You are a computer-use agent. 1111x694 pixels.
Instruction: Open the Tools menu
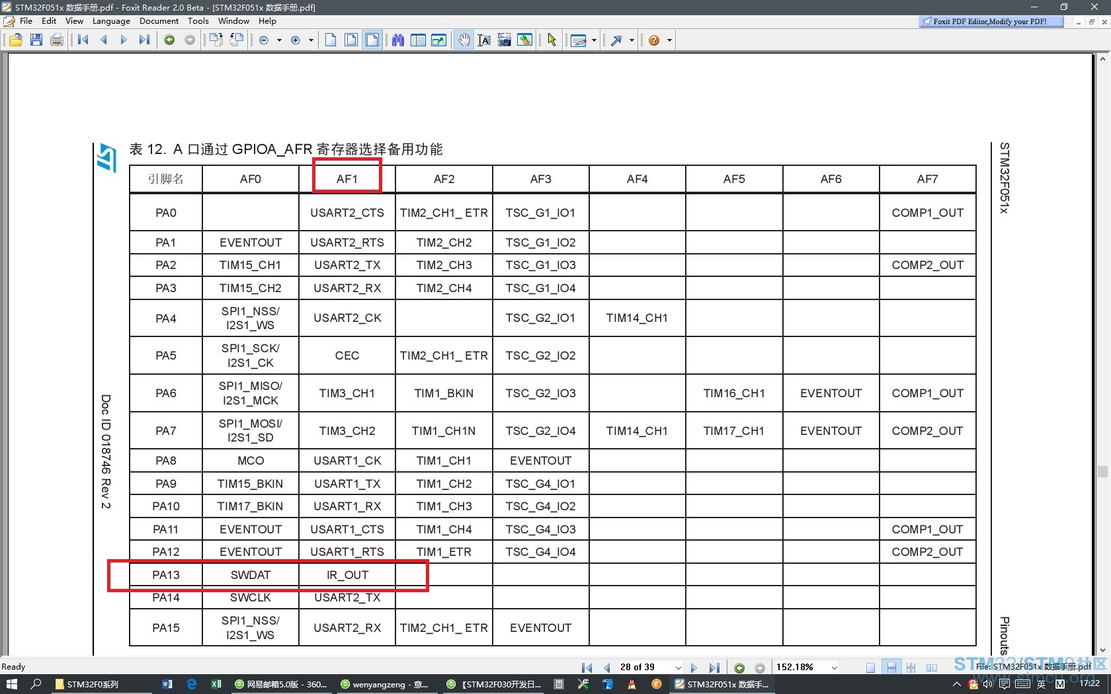click(x=198, y=21)
